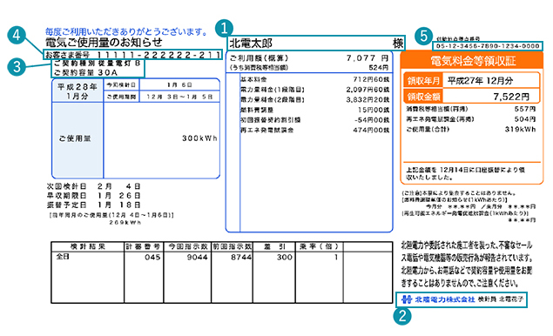
Task: Click the total amount 7,077 円
Action: click(368, 58)
